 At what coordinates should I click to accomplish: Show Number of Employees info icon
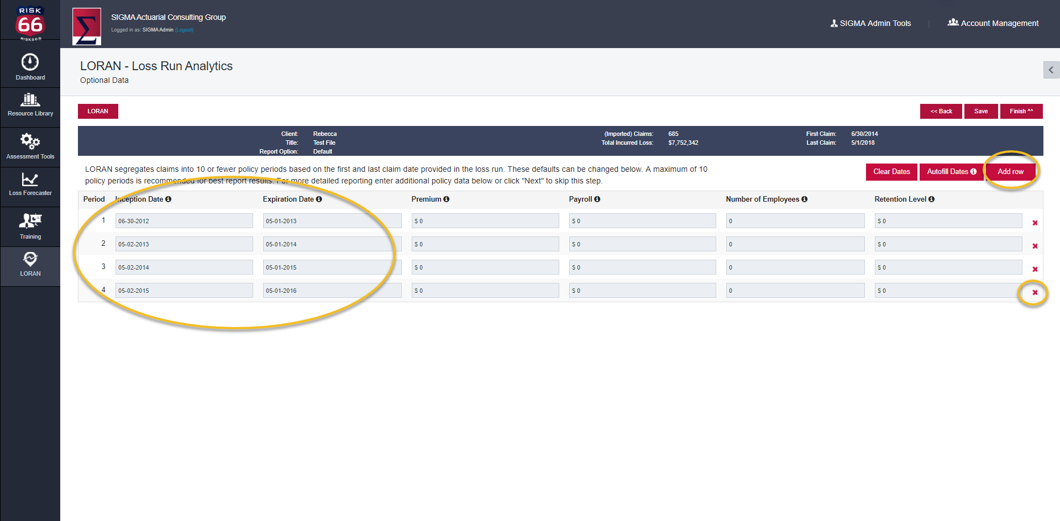point(805,199)
